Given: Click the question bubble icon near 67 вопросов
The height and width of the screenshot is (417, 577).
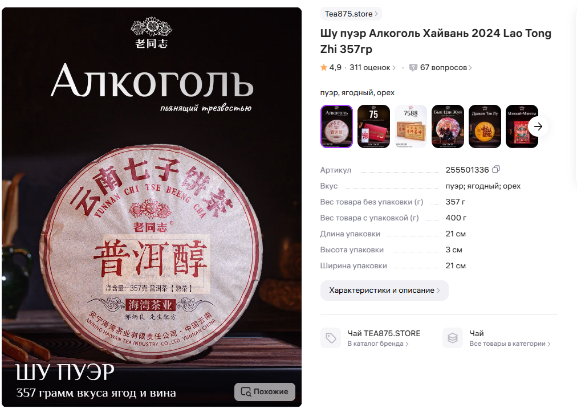Looking at the screenshot, I should pos(413,68).
